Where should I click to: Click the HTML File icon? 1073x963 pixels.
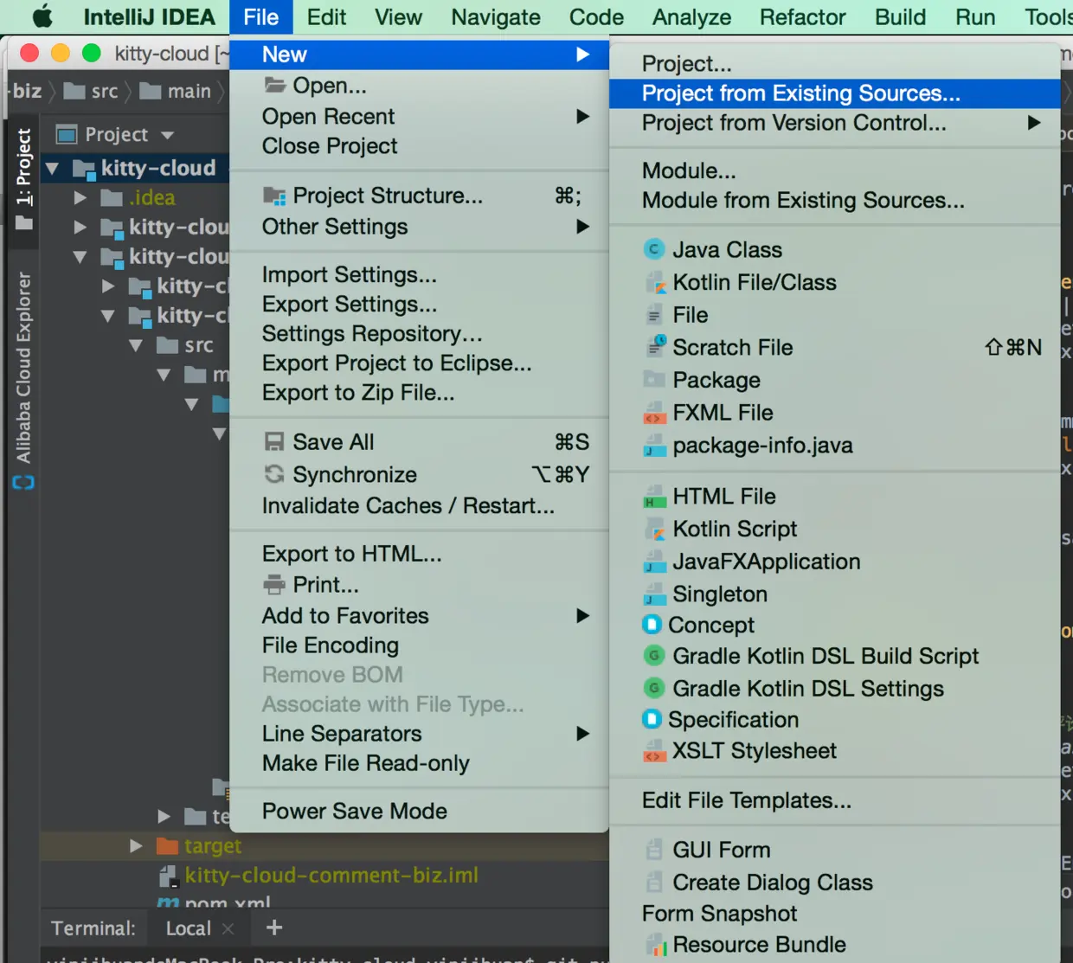tap(654, 497)
